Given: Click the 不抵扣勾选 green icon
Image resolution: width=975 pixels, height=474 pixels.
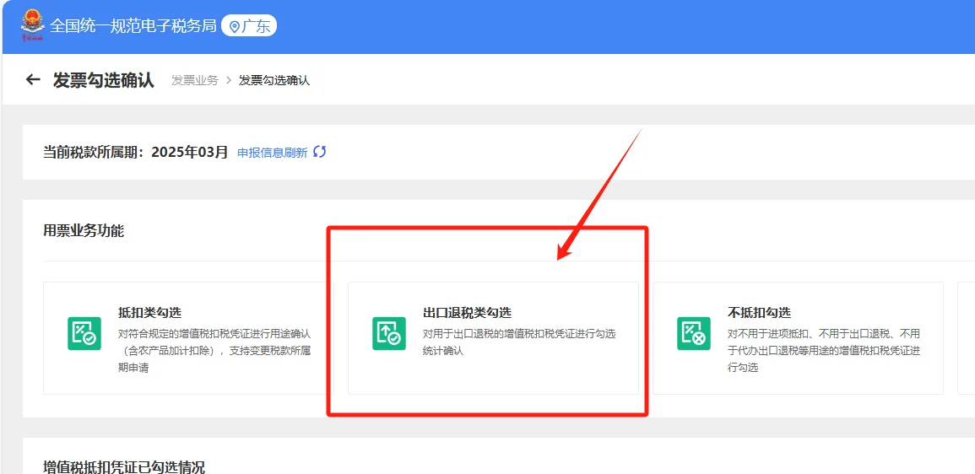Looking at the screenshot, I should click(x=693, y=334).
